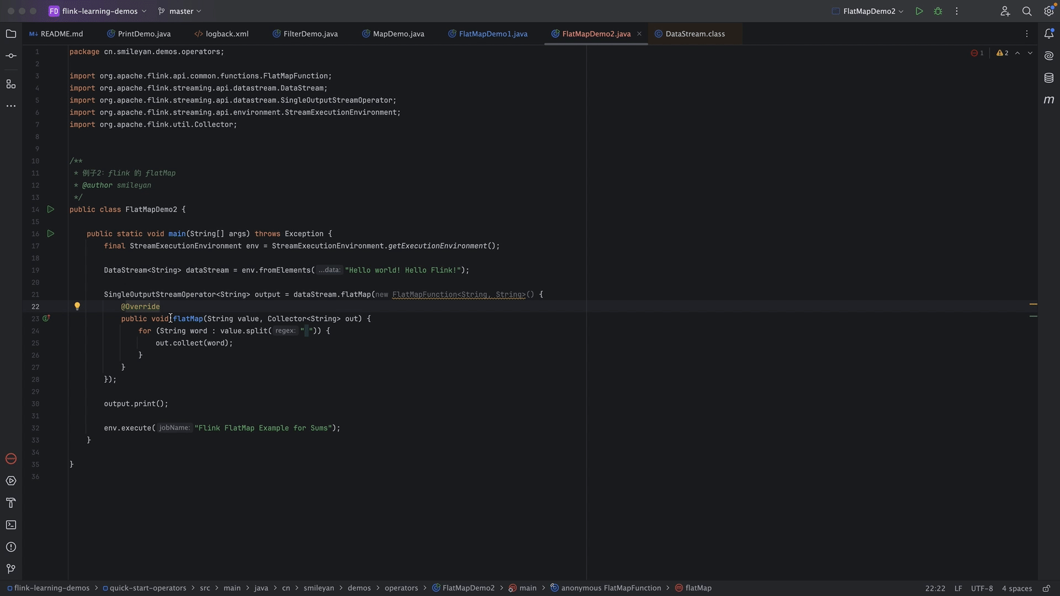Click the 4 spaces indent setting
Viewport: 1060px width, 596px height.
coord(1016,588)
